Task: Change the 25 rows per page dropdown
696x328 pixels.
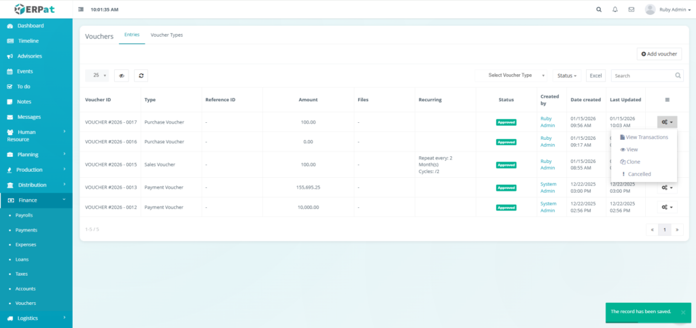Action: point(97,75)
